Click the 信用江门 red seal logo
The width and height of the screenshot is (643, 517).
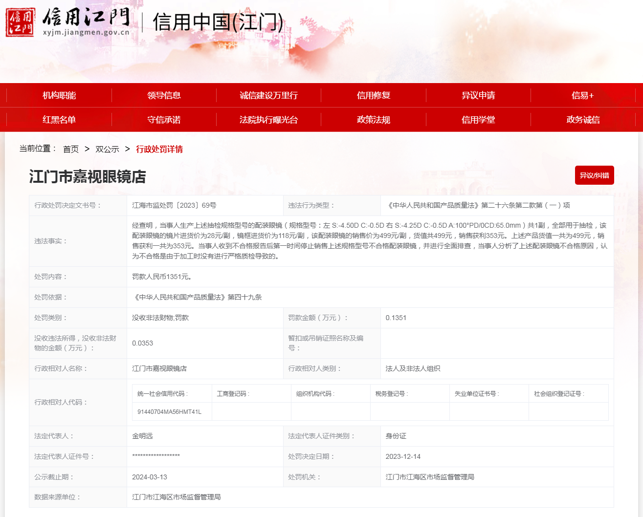[x=21, y=22]
